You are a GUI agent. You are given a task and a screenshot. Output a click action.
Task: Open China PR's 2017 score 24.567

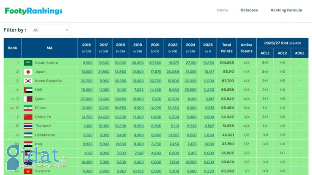[x=104, y=117]
